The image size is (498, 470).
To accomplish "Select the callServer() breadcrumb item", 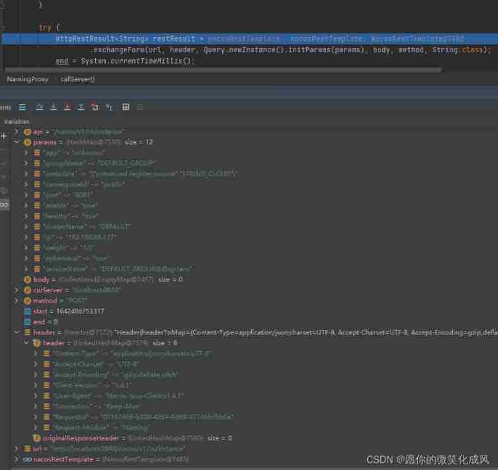I will (x=78, y=79).
